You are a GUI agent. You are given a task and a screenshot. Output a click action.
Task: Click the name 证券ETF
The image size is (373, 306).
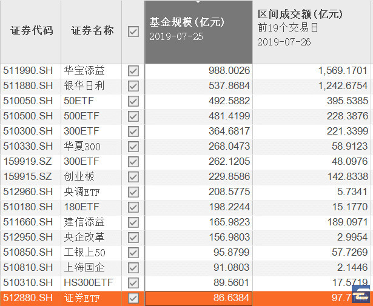point(82,298)
